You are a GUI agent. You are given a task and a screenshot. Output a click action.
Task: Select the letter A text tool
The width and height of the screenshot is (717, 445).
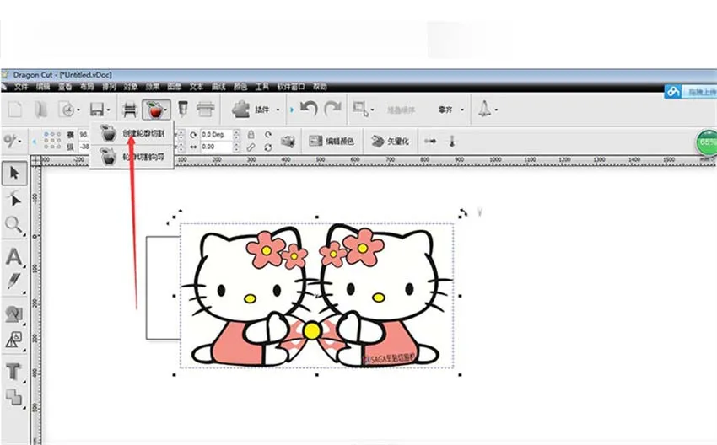(13, 257)
